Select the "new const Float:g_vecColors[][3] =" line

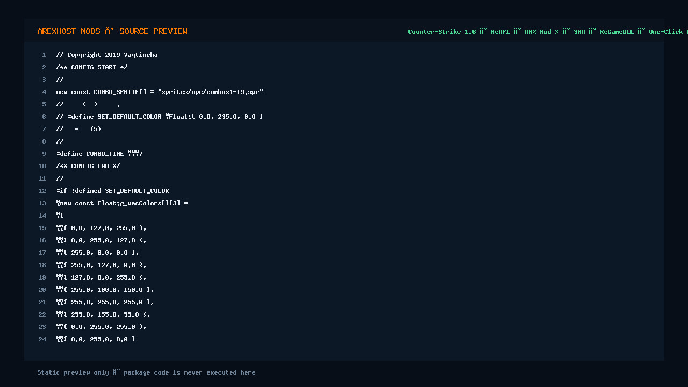pos(122,203)
